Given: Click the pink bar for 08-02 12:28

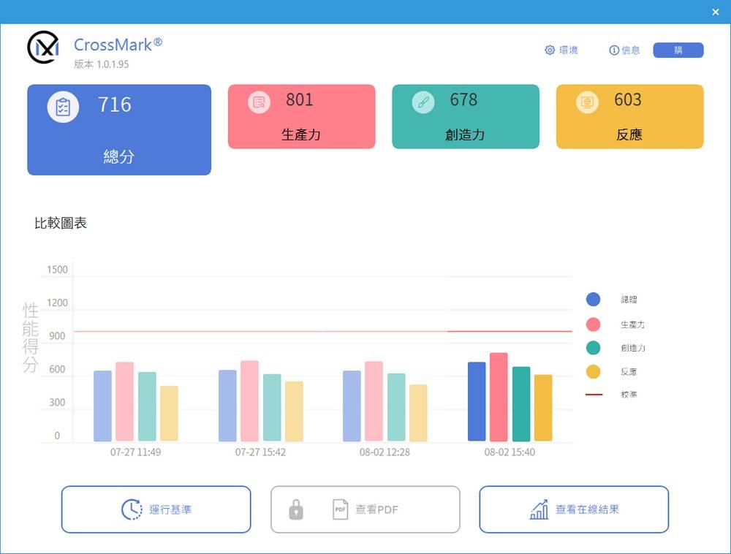Looking at the screenshot, I should click(x=374, y=401).
